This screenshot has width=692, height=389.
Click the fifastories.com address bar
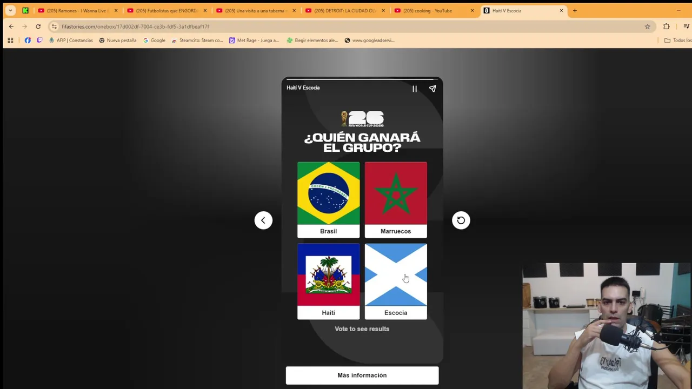[x=351, y=26]
